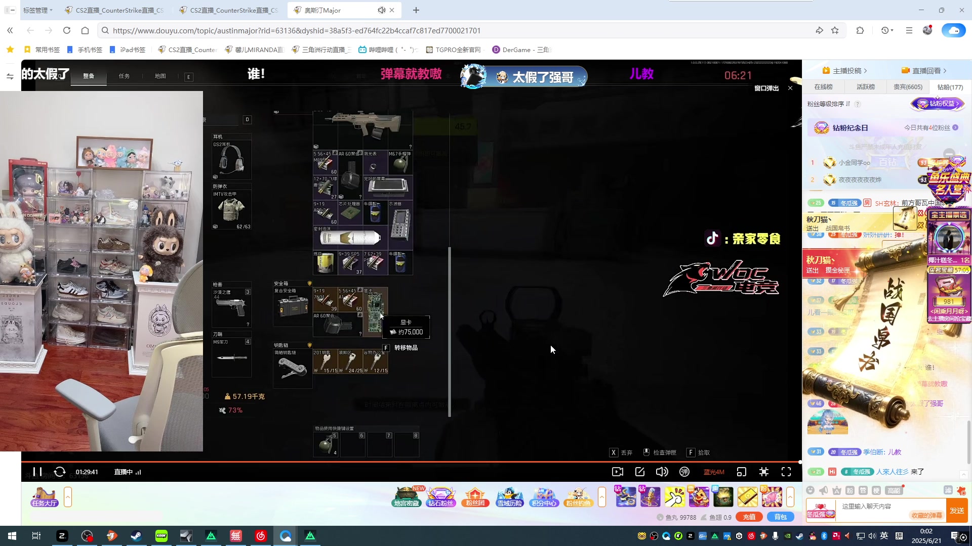
Task: Expand activity list arrow after 粉丝钓鱼
Action: 602,497
